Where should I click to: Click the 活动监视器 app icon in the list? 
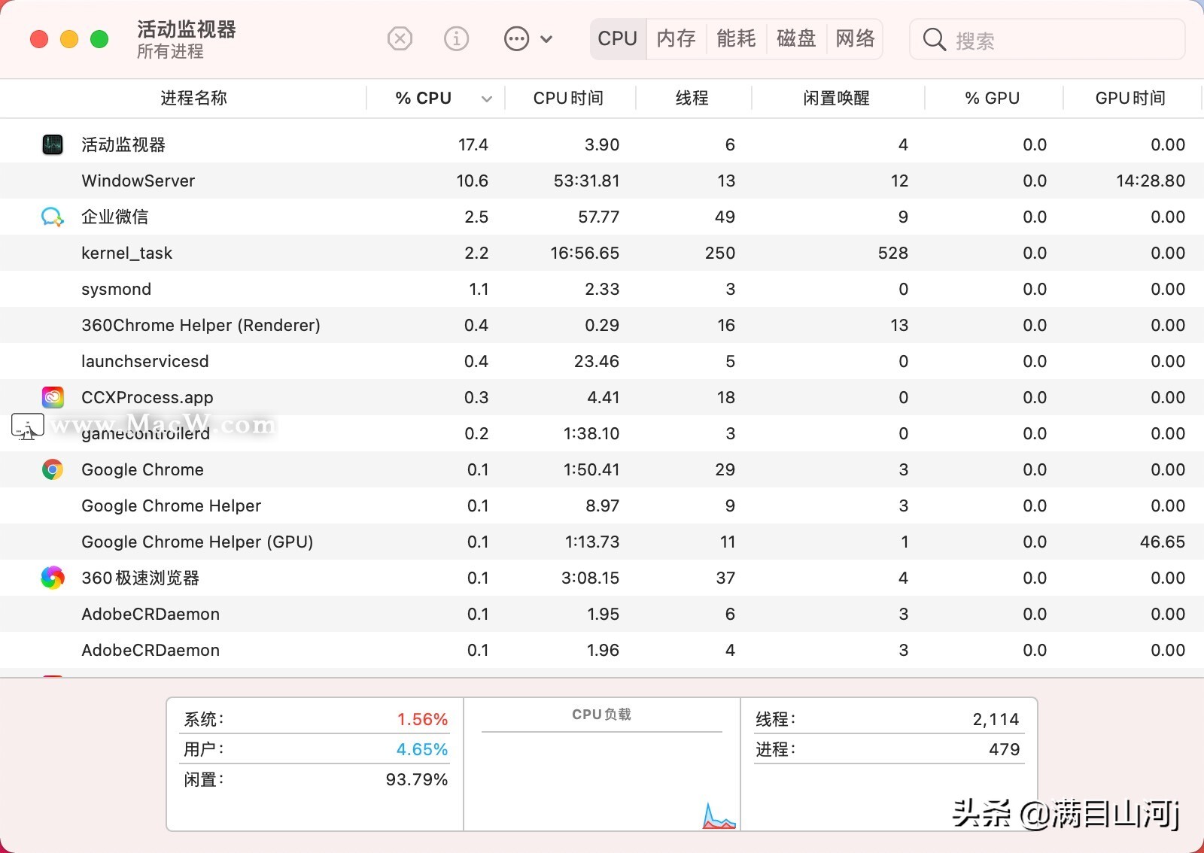pos(52,144)
